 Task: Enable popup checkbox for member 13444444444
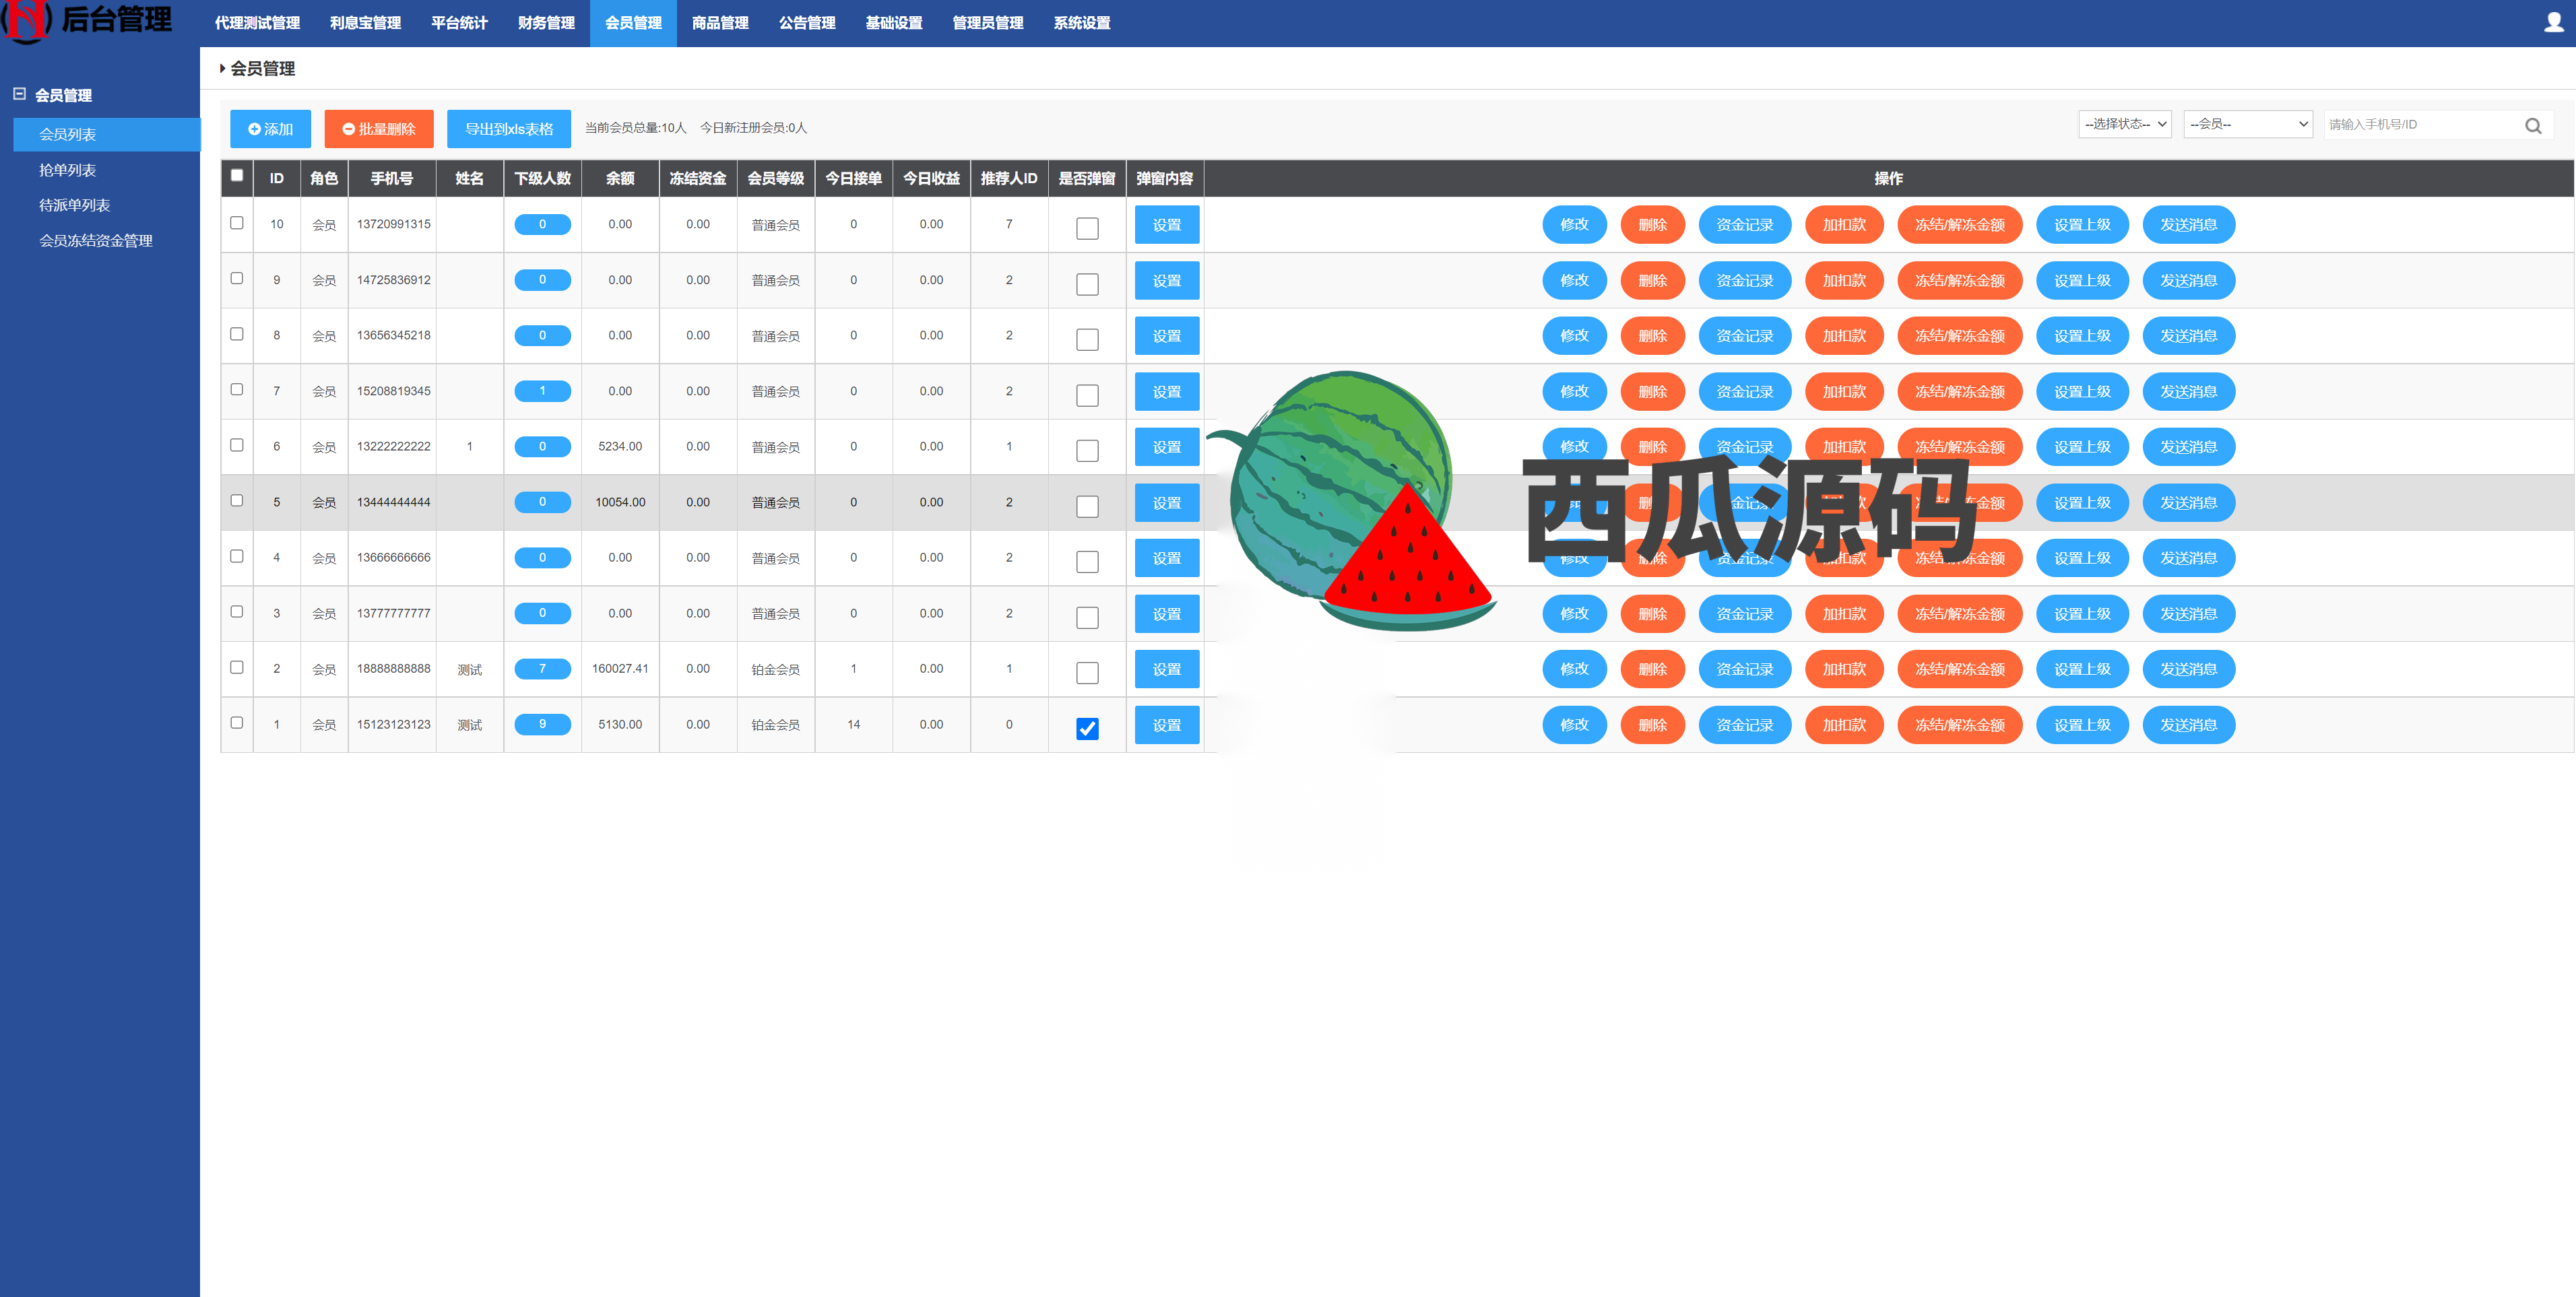click(1087, 506)
